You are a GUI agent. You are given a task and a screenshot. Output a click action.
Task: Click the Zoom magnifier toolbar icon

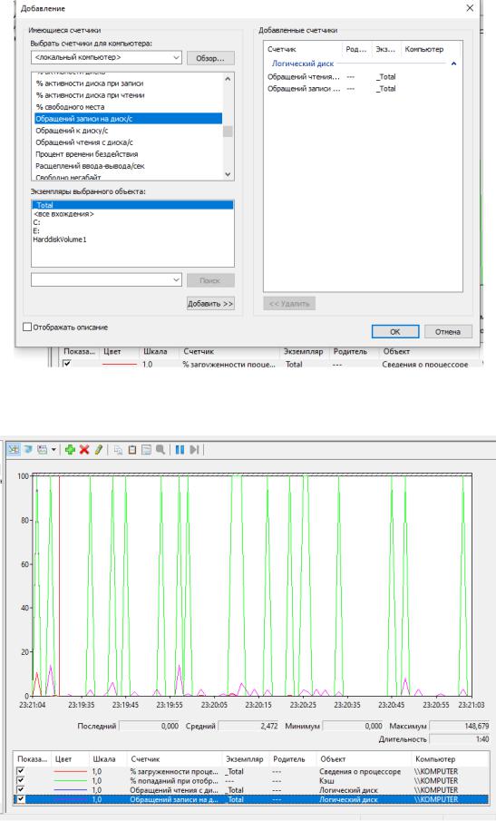[160, 449]
